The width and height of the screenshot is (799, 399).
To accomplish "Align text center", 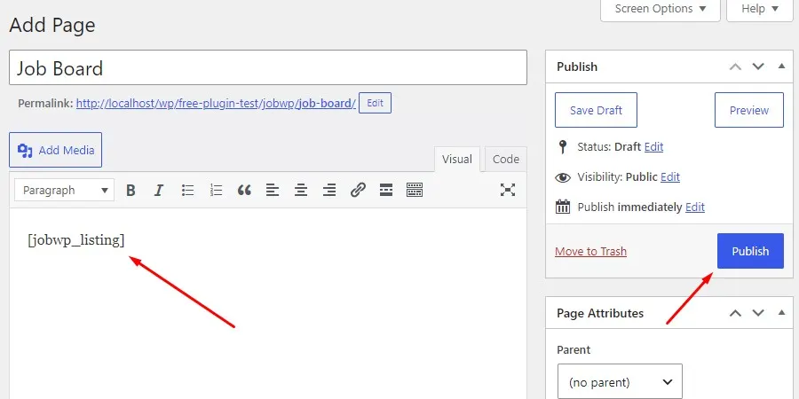I will [301, 191].
